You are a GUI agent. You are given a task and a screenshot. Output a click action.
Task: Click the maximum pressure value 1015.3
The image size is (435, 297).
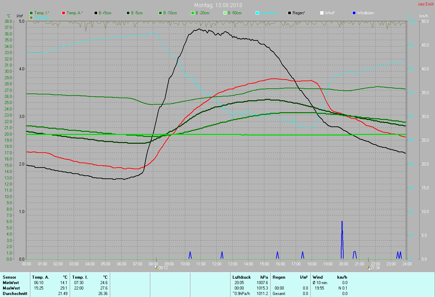[x=262, y=288]
